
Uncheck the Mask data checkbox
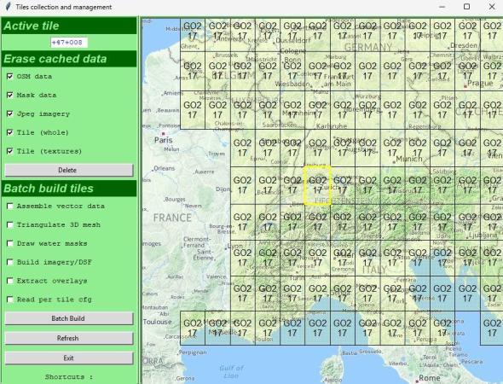(10, 95)
